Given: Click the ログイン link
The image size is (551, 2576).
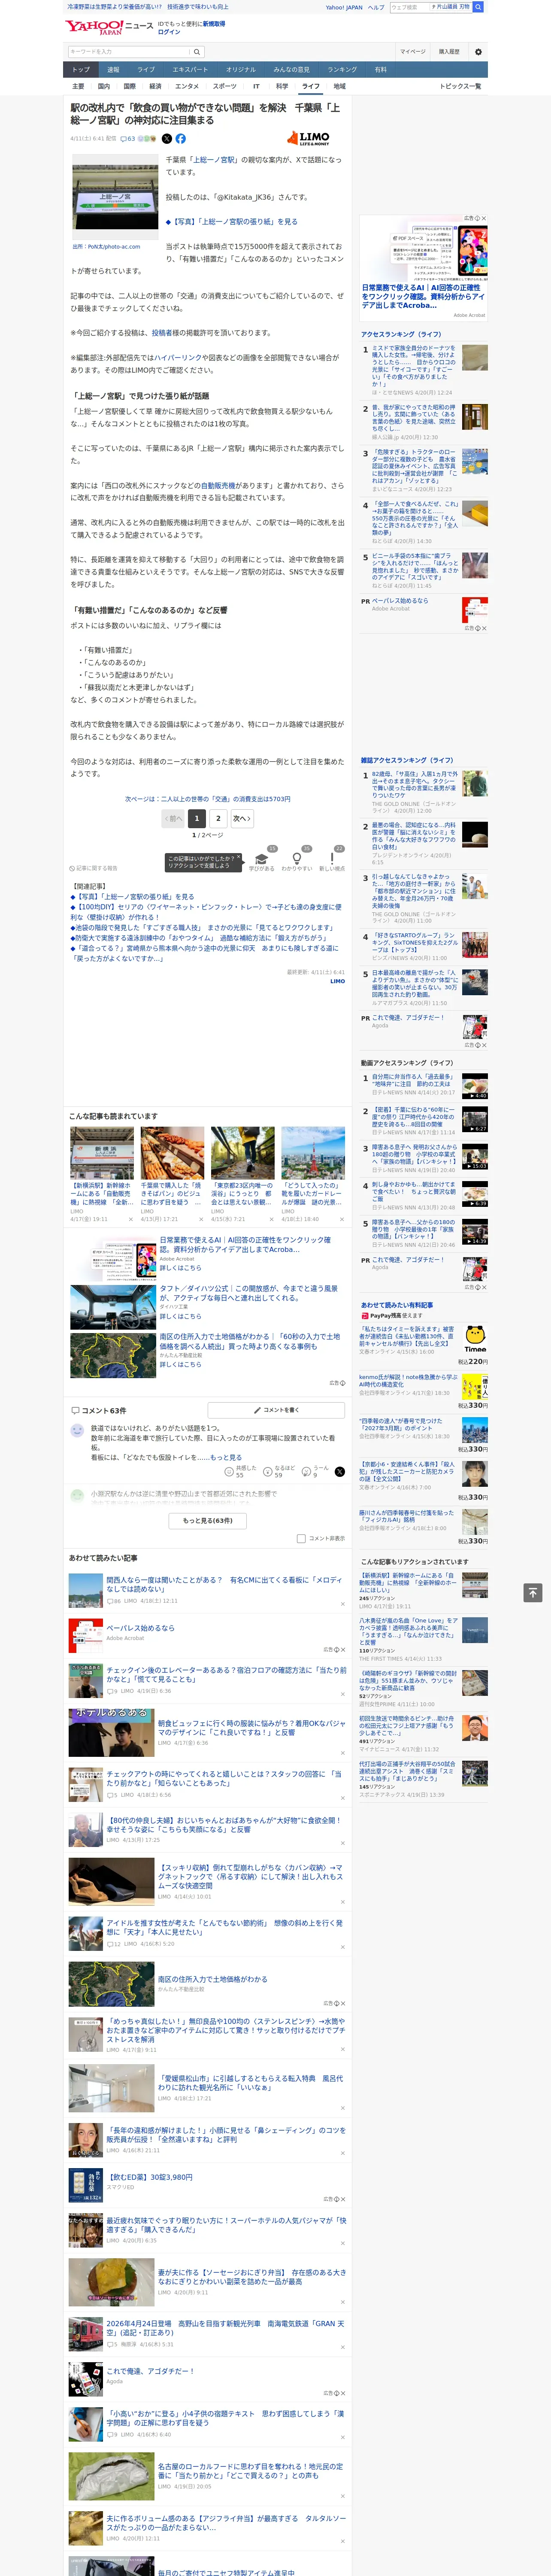Looking at the screenshot, I should 169,32.
